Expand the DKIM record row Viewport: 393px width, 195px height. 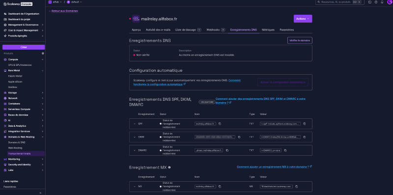pos(135,137)
